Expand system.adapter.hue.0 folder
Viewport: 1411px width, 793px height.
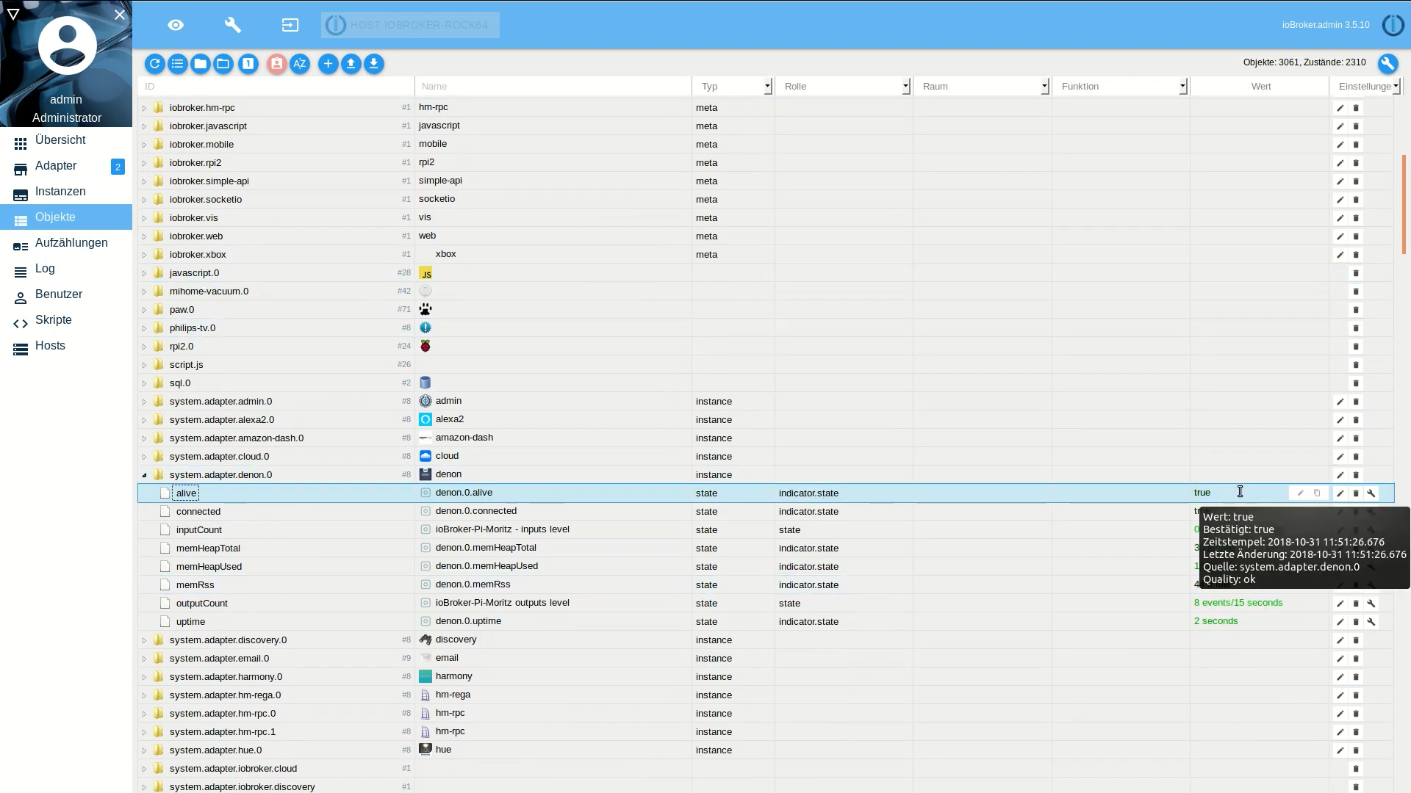click(x=144, y=750)
